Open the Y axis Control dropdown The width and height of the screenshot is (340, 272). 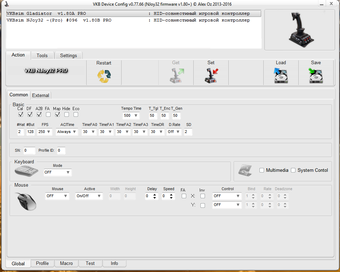(x=227, y=205)
